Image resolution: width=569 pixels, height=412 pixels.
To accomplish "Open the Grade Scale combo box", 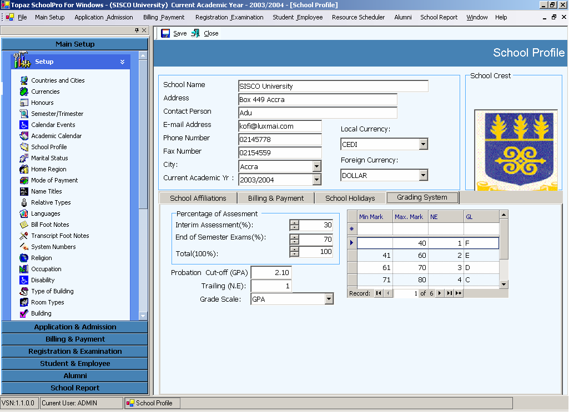I will click(329, 299).
